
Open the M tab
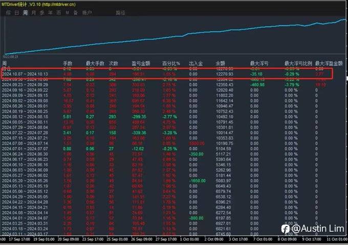[67, 13]
